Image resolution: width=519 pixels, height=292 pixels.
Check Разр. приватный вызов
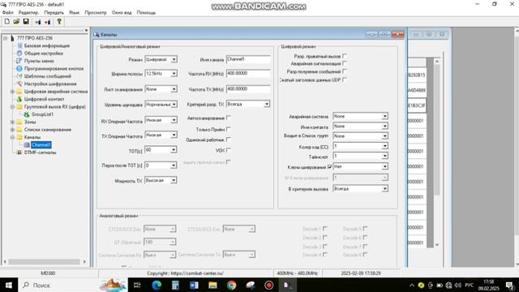coord(345,56)
